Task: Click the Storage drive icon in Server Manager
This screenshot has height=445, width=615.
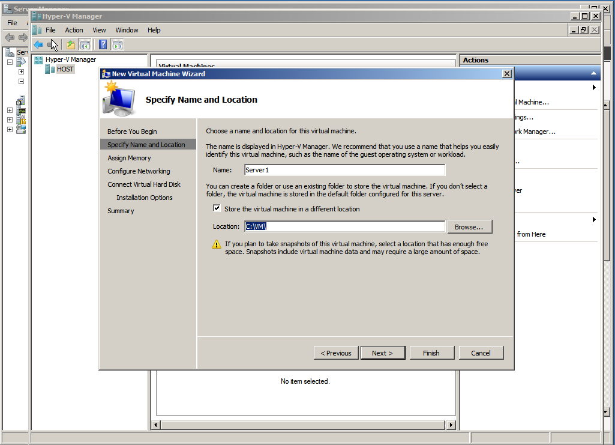Action: [x=21, y=130]
